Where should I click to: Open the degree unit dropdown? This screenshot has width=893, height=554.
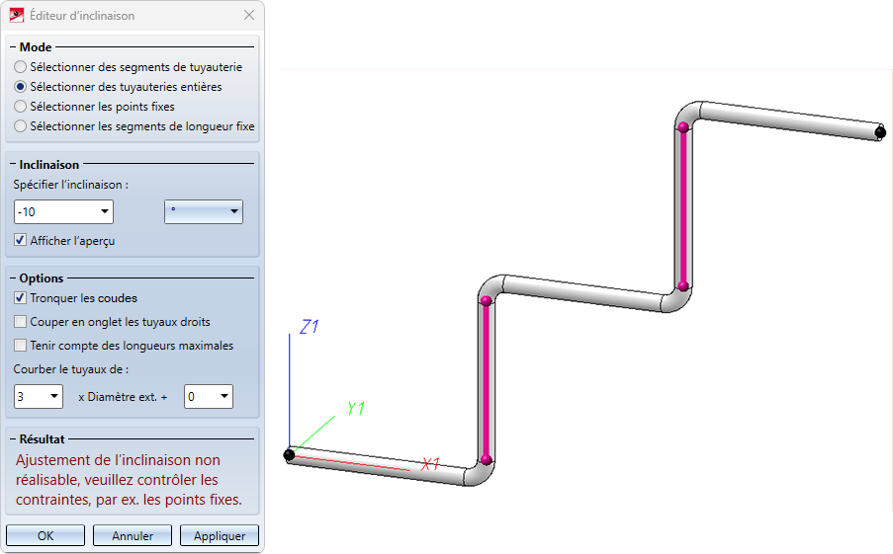233,211
